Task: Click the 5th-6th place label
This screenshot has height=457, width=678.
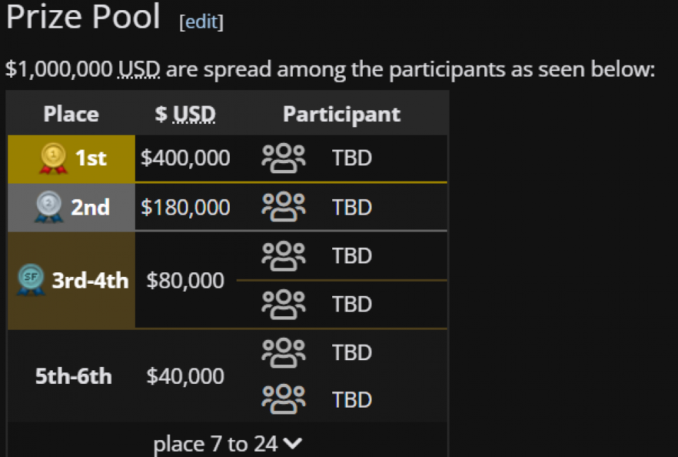Action: (x=73, y=376)
